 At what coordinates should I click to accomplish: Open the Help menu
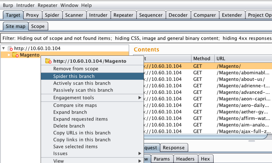86,5
